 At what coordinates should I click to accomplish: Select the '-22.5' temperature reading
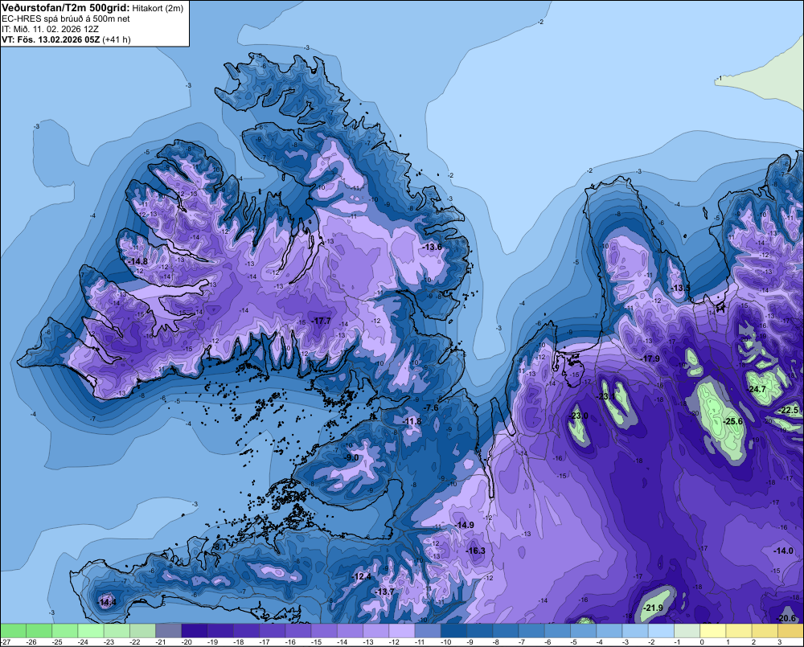[x=790, y=410]
